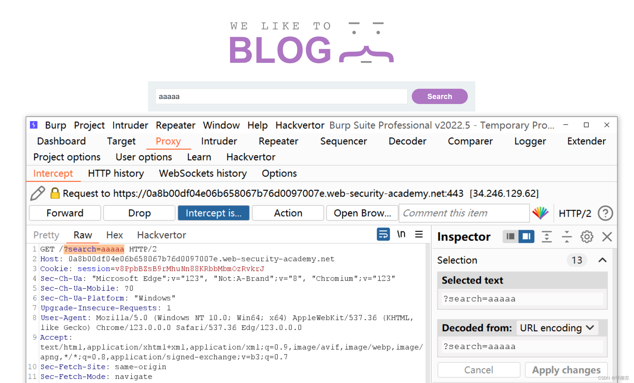Open Inspector settings gear icon
The height and width of the screenshot is (383, 634).
(587, 237)
